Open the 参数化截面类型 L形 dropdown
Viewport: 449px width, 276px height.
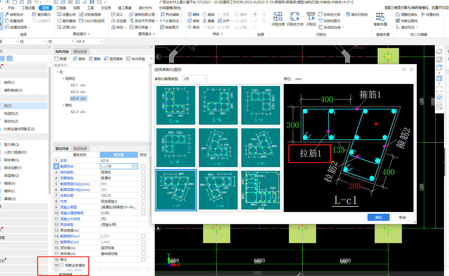195,79
